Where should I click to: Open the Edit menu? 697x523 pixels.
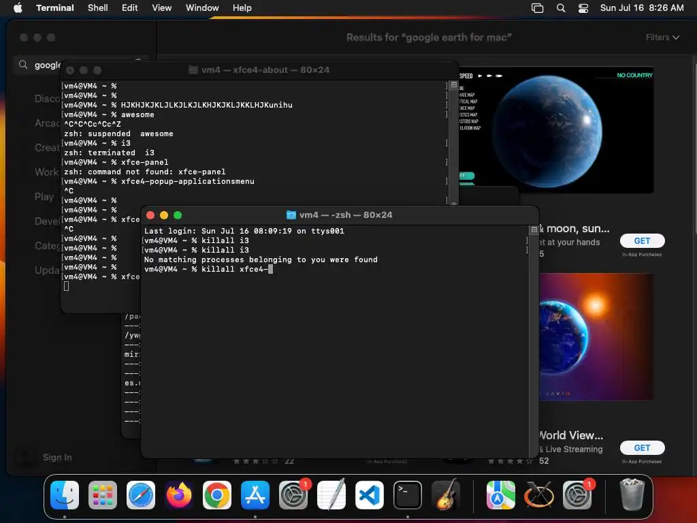click(x=130, y=8)
